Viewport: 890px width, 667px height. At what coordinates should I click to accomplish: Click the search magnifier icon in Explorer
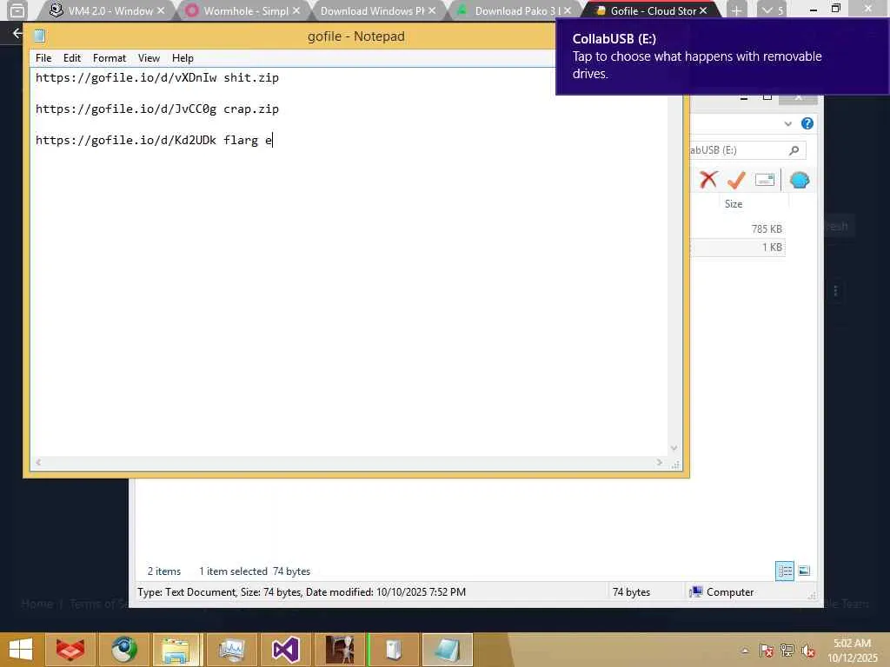click(794, 150)
